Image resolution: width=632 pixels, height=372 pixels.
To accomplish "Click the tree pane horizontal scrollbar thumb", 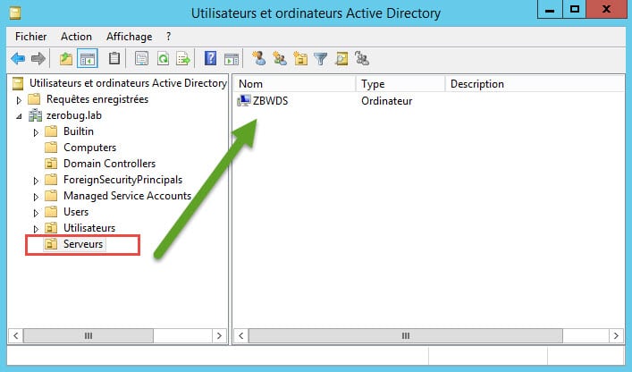I will pos(88,335).
